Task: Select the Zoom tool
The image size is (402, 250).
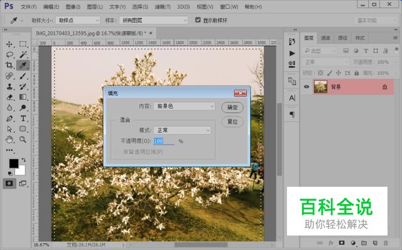Action: point(23,139)
